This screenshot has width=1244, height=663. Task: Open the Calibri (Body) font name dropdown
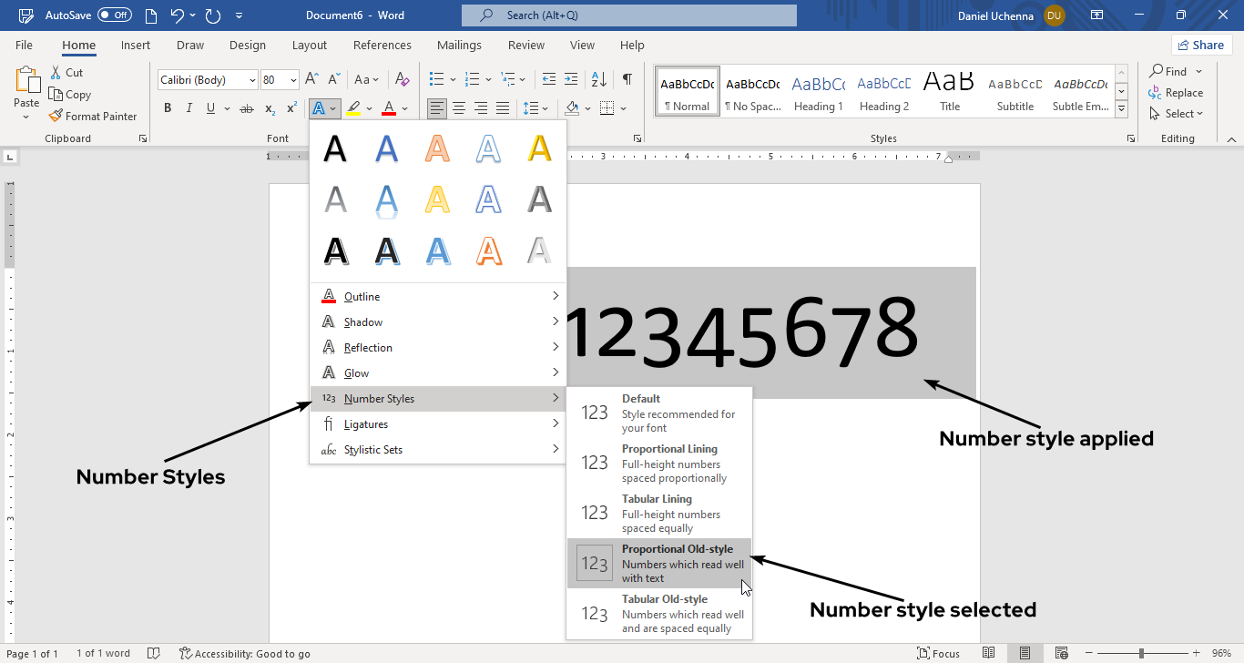click(x=251, y=80)
